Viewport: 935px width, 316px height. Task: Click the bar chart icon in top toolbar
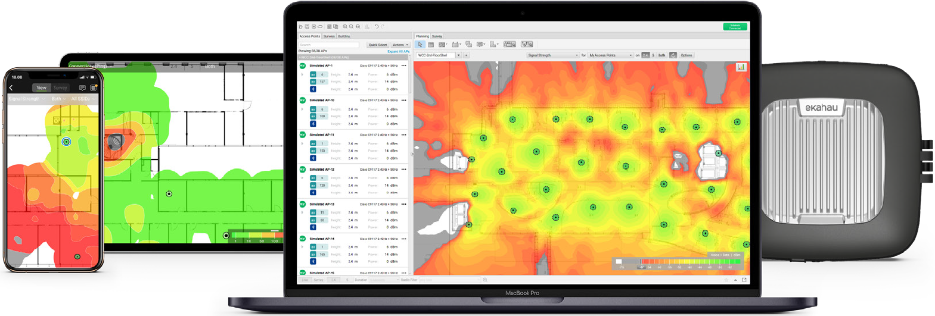click(x=367, y=27)
